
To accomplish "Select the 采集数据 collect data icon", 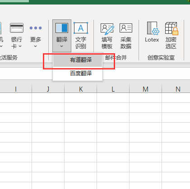I will pos(126,28).
